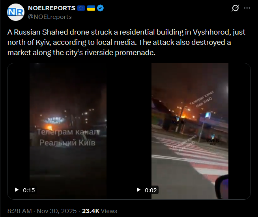Screen dimensions: 258x217
Task: Click the Grok explain-post icon
Action: [x=235, y=8]
